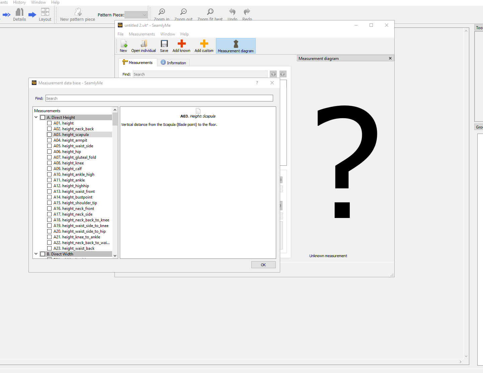Click main window vertical scrollbar down arrow
The width and height of the screenshot is (483, 373).
tap(466, 356)
